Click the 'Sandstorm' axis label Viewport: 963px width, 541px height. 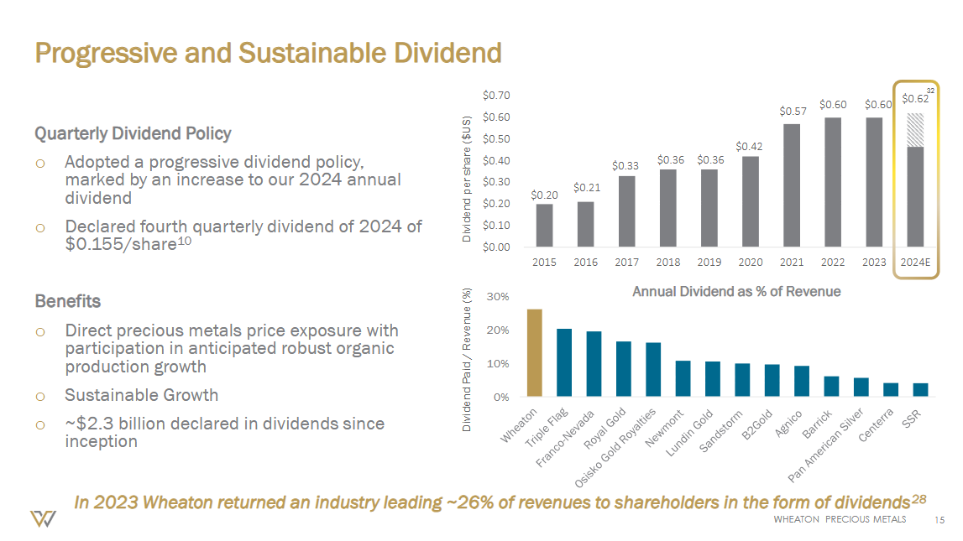[x=721, y=430]
